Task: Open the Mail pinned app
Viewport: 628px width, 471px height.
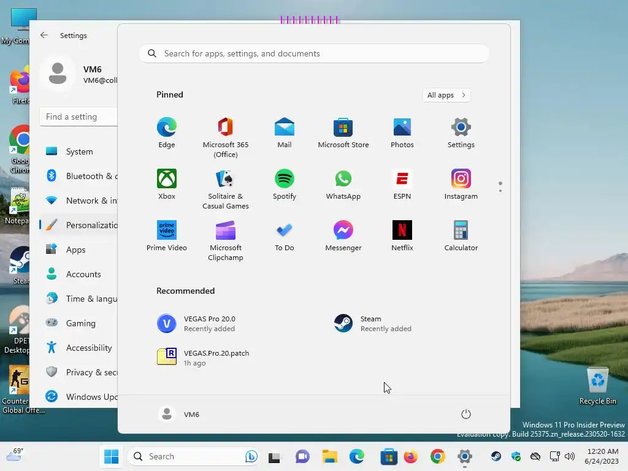Action: (x=285, y=133)
